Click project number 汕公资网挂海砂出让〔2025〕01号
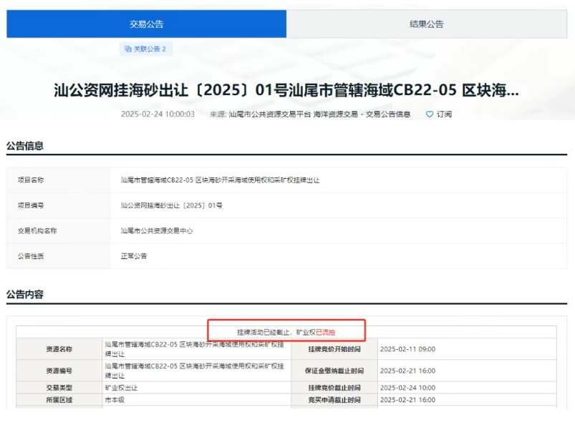 (x=172, y=205)
